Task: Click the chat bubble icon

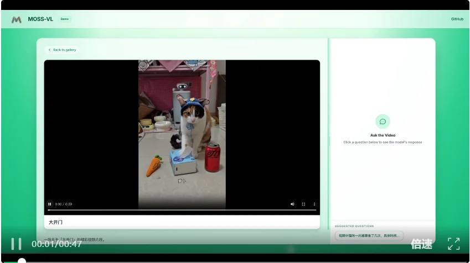Action: point(383,122)
